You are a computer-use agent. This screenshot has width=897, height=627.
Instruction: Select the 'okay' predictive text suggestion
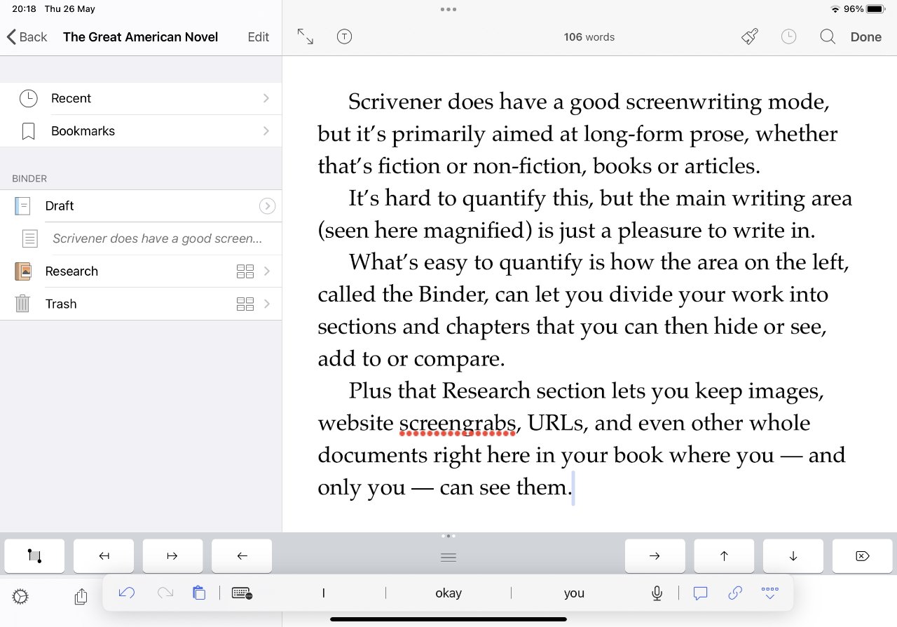pos(448,593)
